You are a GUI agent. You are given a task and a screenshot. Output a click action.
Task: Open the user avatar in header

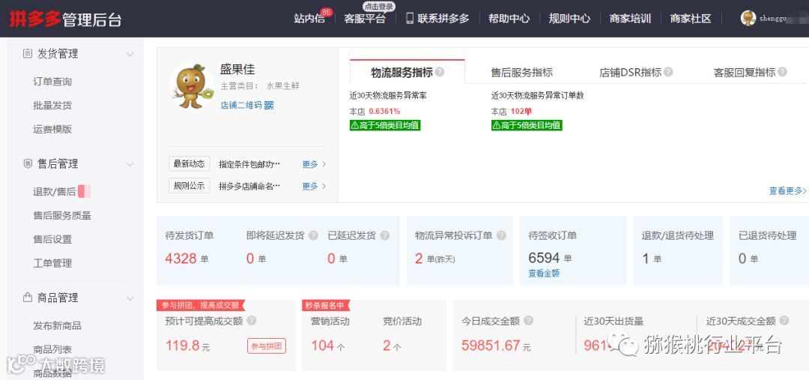[748, 18]
